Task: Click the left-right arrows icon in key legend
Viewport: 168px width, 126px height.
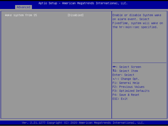Action: pos(114,67)
